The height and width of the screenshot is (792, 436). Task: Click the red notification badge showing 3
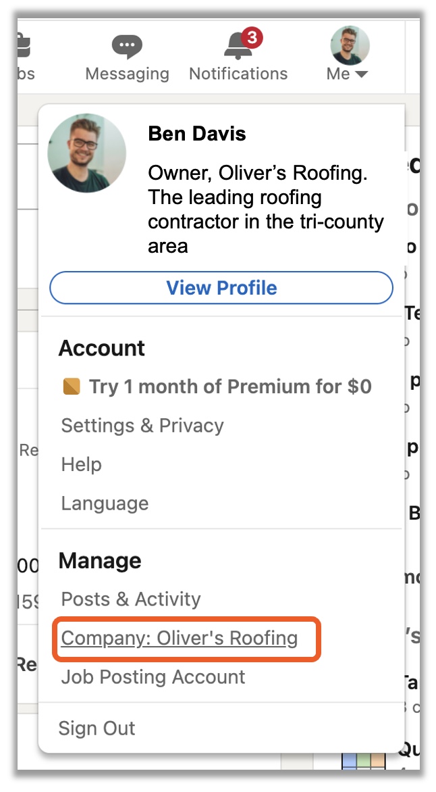[x=252, y=38]
